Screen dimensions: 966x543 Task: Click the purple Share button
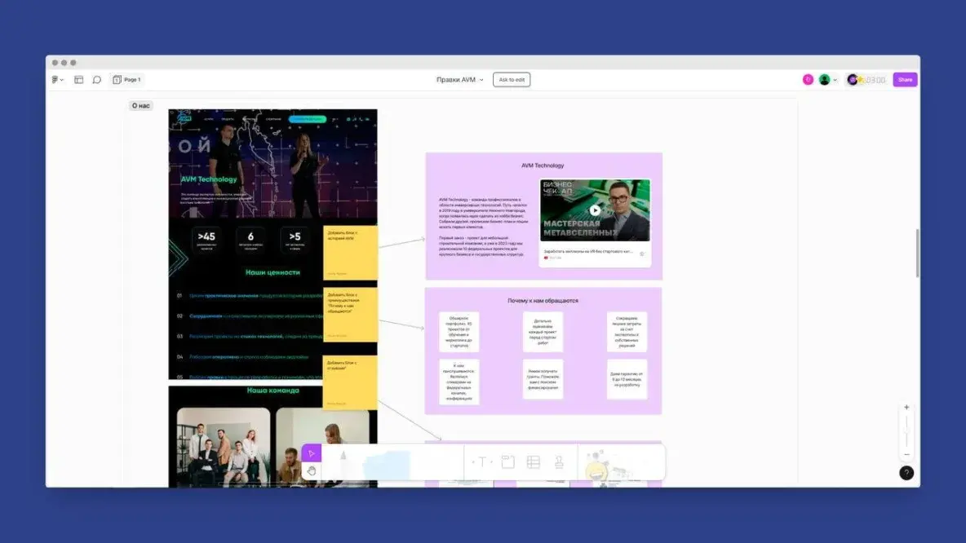(905, 80)
